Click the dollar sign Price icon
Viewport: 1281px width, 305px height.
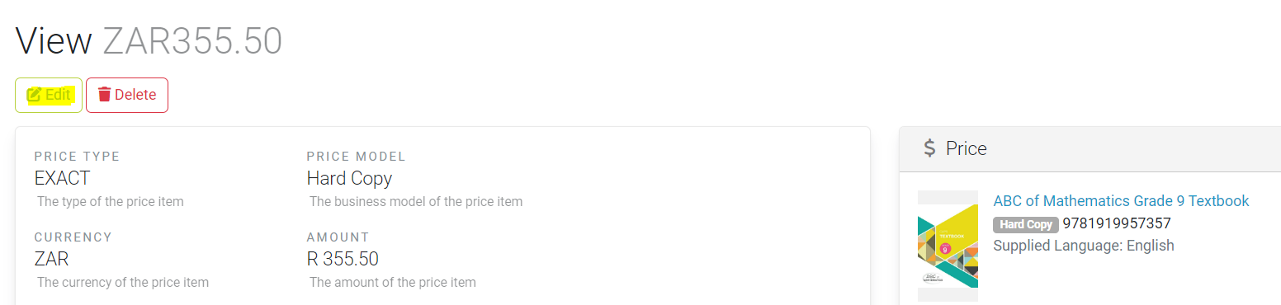coord(929,148)
